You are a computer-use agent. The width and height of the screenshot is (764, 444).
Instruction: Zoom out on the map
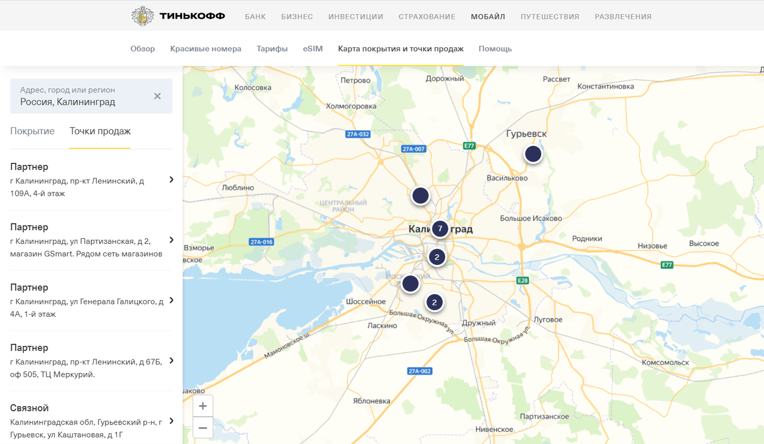click(x=203, y=428)
